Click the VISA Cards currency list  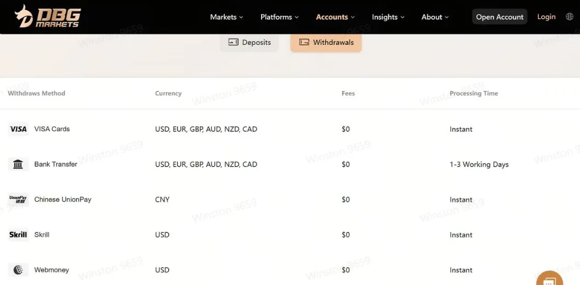[206, 130]
